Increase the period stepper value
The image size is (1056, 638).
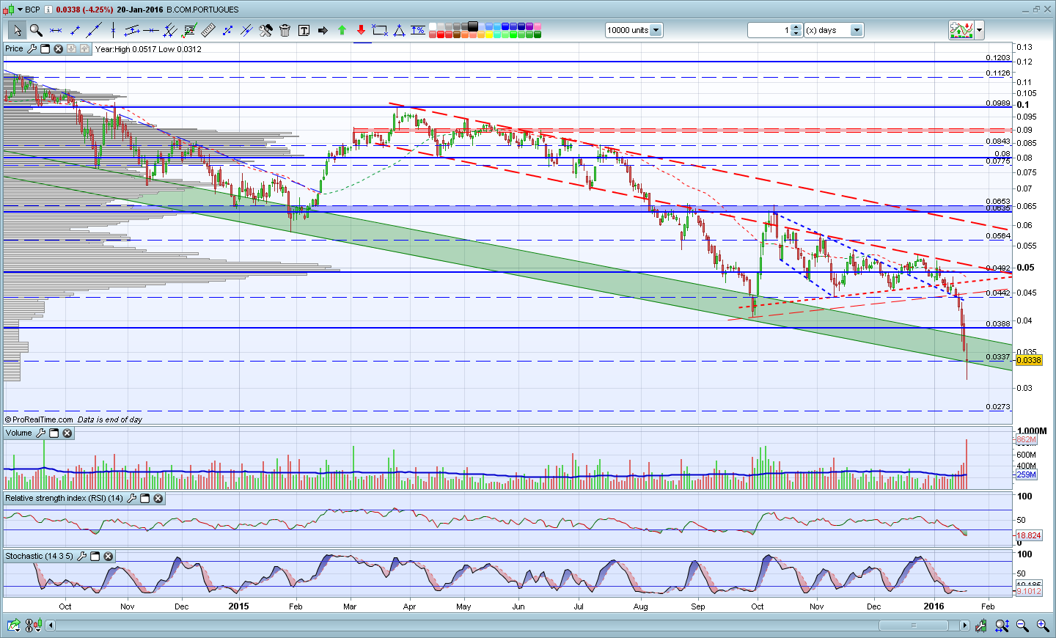point(796,27)
